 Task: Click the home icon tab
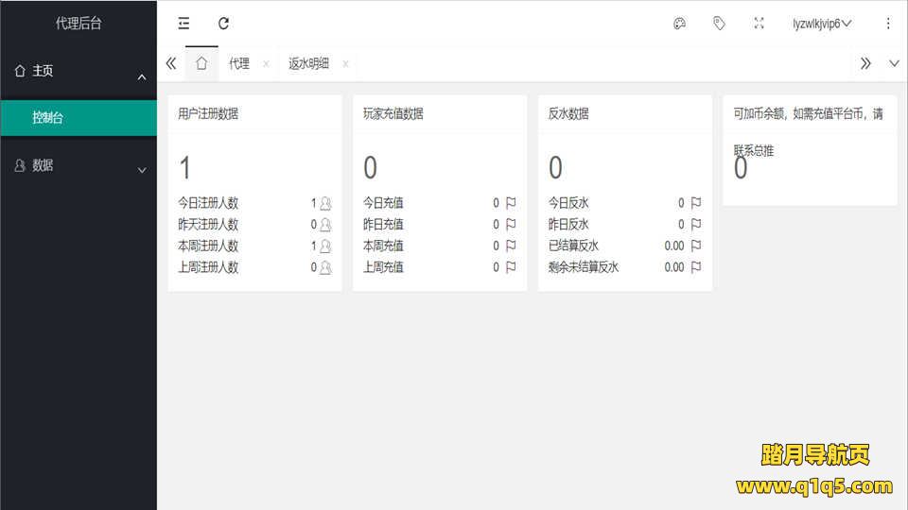coord(201,63)
